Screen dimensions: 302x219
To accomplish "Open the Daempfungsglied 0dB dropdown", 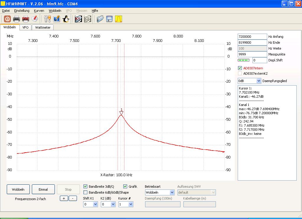I will (259, 81).
